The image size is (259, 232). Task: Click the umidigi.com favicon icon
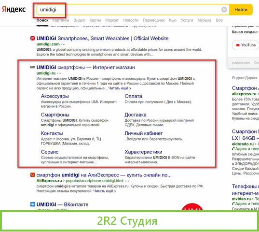32,38
